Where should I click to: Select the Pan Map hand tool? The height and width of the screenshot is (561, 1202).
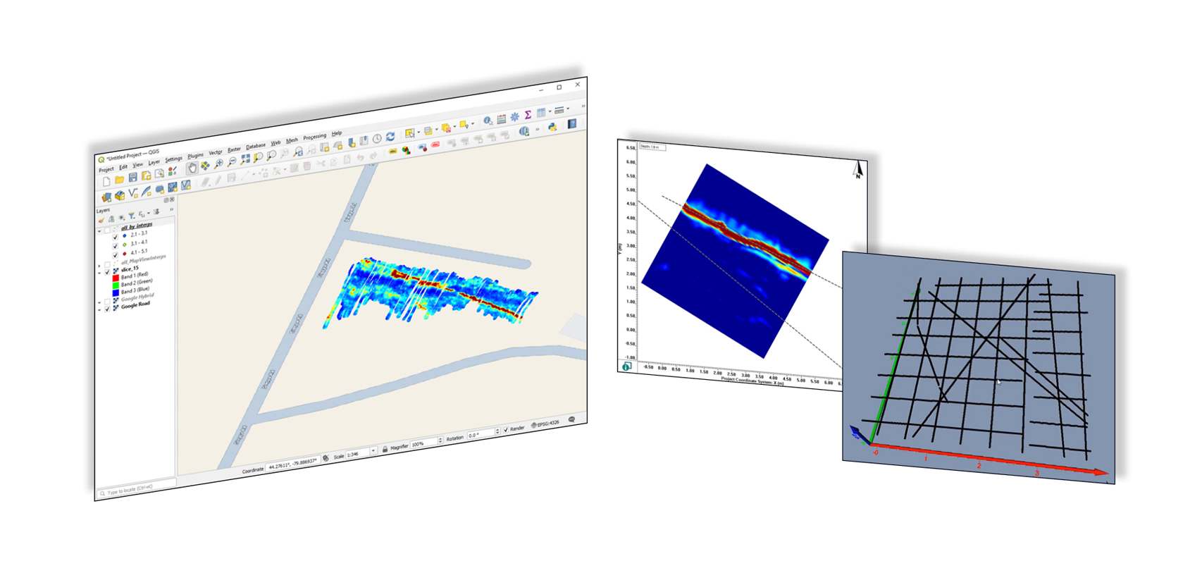192,168
